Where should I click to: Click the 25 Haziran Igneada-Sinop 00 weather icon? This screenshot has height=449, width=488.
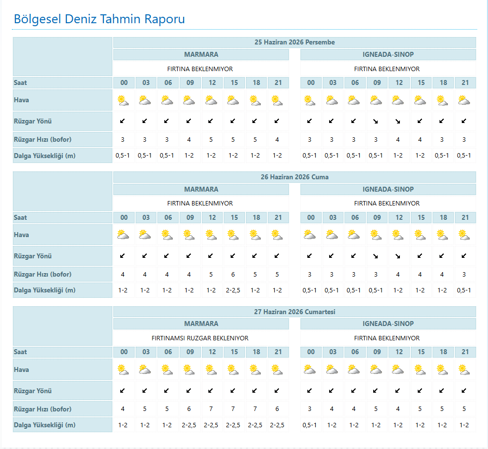310,101
